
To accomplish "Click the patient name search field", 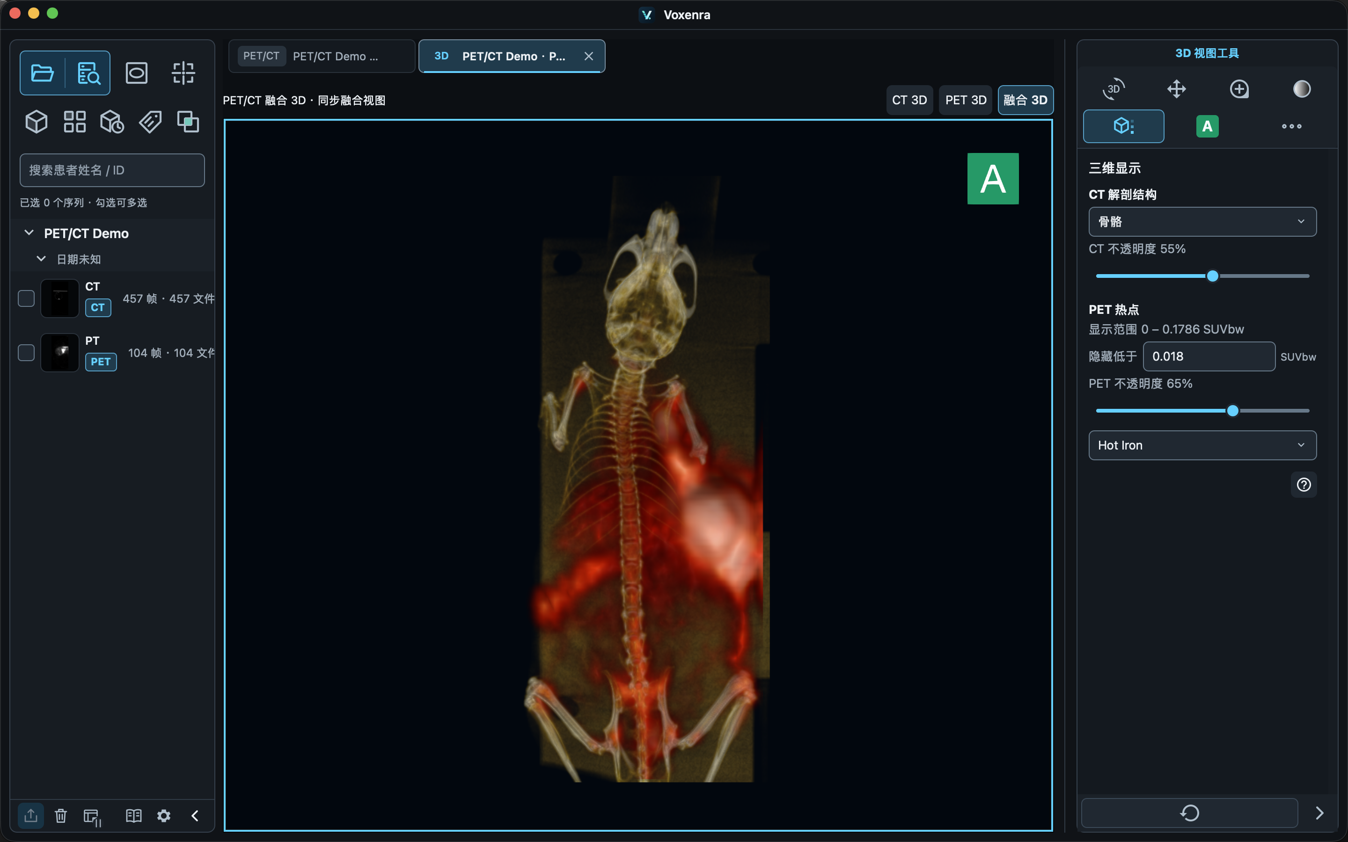I will coord(112,170).
